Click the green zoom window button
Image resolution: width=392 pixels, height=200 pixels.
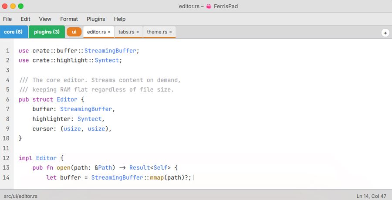point(21,6)
